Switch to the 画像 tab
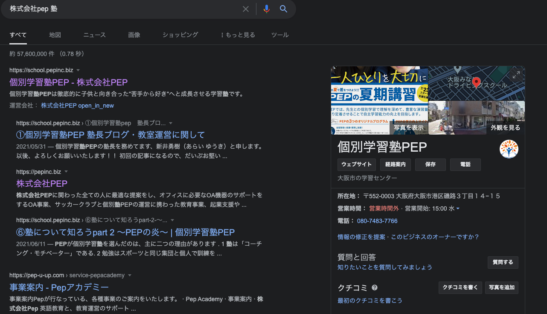 (134, 35)
